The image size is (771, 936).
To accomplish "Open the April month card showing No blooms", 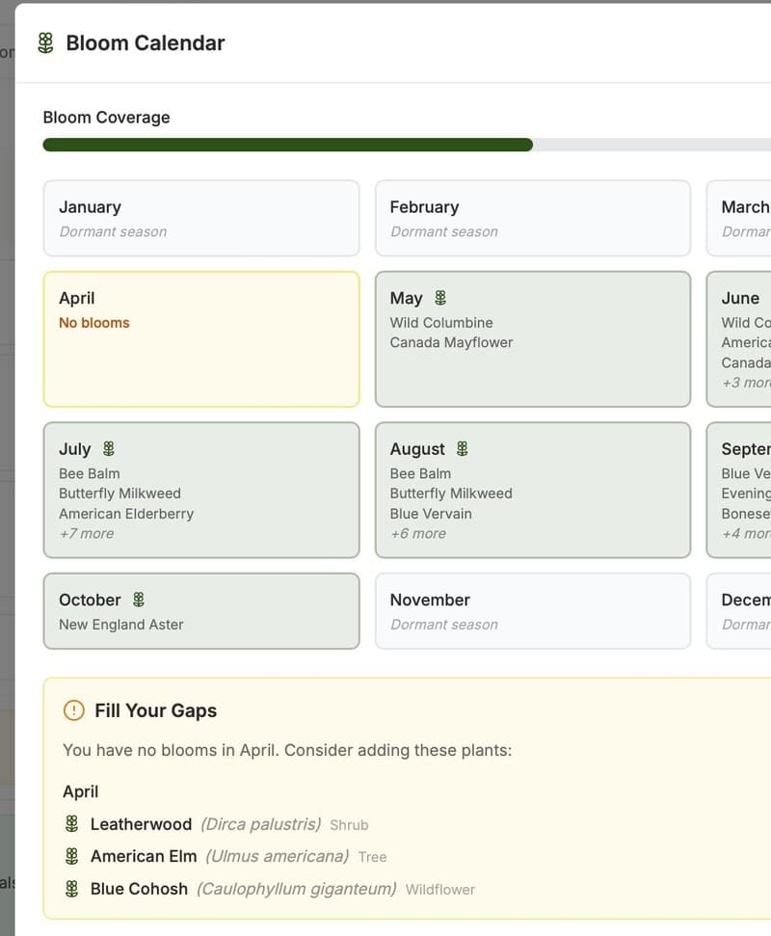I will [200, 339].
